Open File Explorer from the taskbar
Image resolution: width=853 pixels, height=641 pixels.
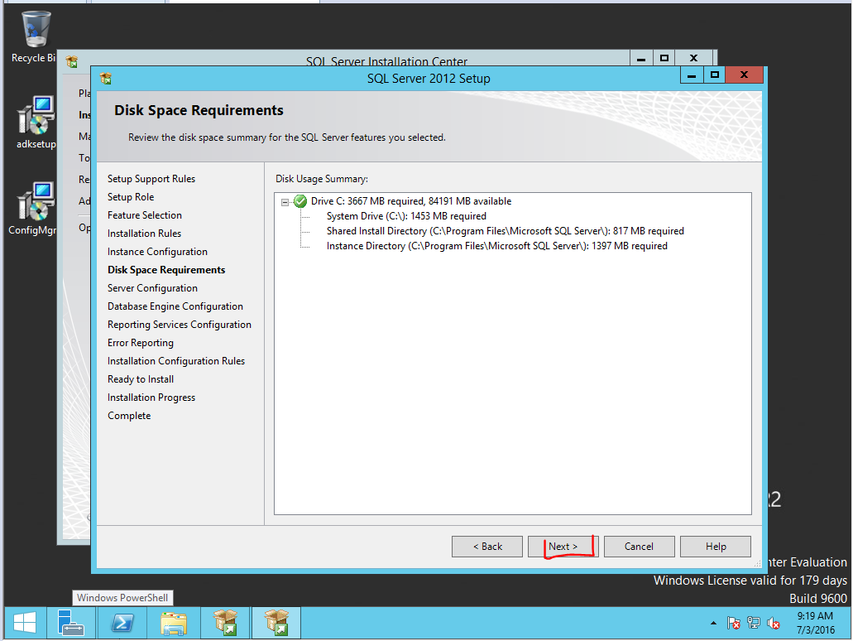point(174,623)
